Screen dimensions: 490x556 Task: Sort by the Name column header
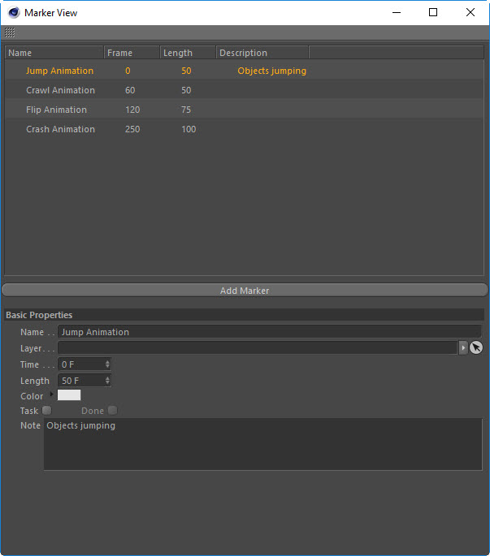pyautogui.click(x=54, y=53)
